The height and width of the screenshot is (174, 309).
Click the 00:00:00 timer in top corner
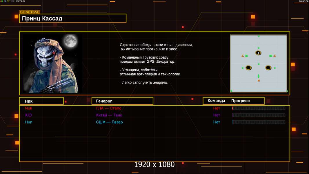(303, 1)
